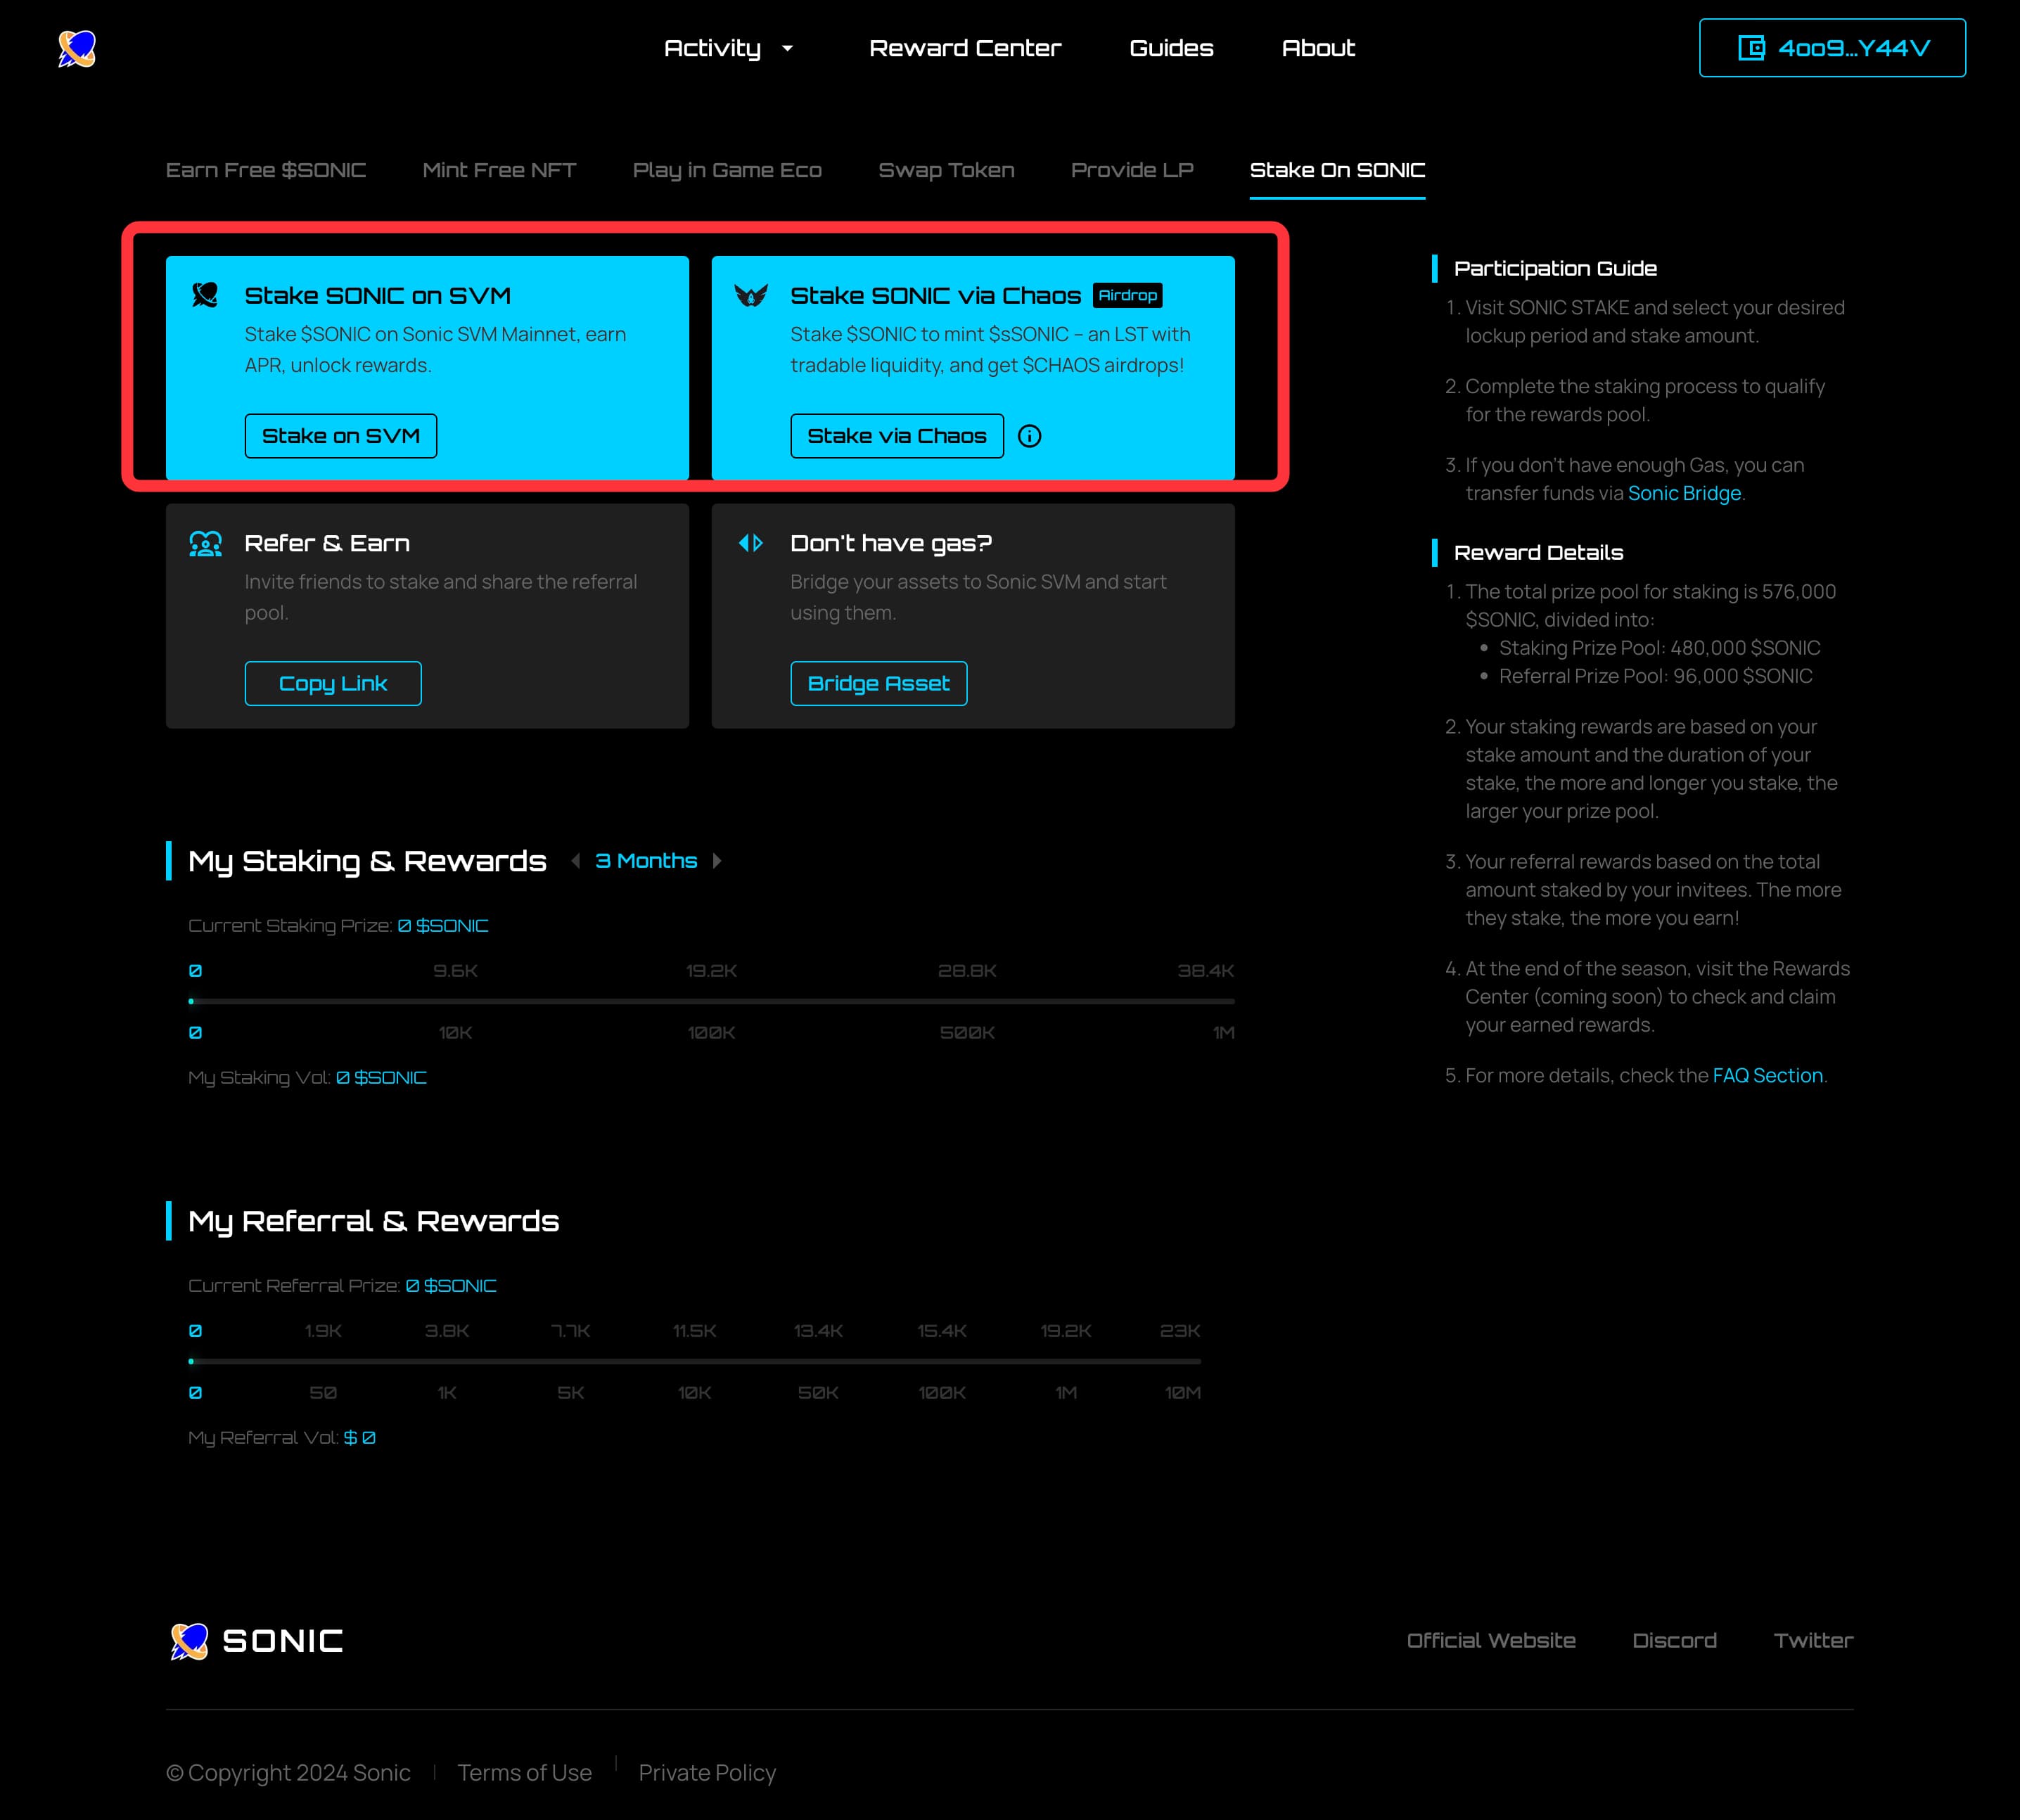Open the Reward Center page

[965, 48]
